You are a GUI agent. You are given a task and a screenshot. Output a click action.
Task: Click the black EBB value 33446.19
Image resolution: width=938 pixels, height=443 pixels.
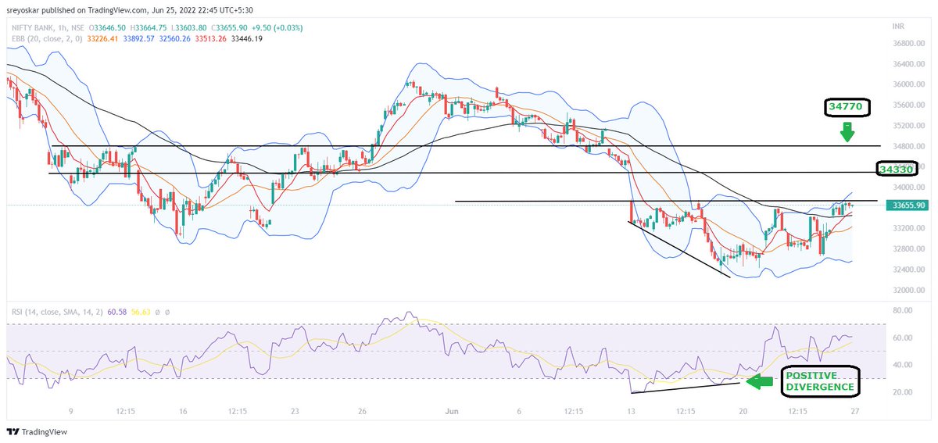click(x=245, y=38)
